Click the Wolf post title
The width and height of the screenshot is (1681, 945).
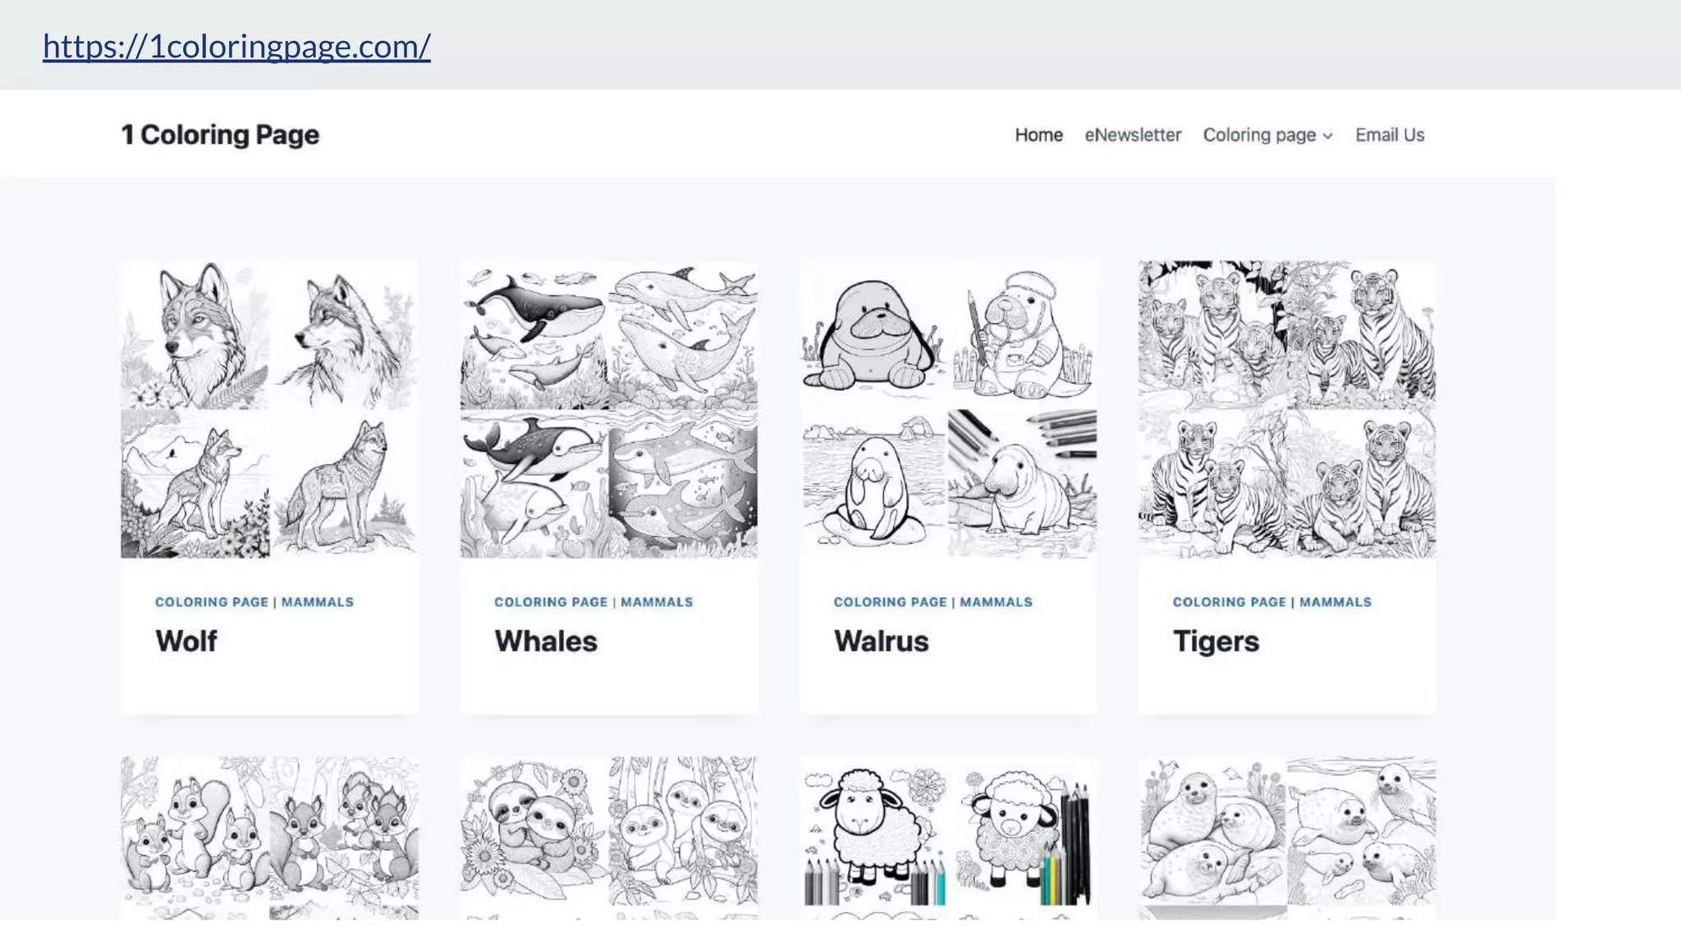[x=186, y=641]
